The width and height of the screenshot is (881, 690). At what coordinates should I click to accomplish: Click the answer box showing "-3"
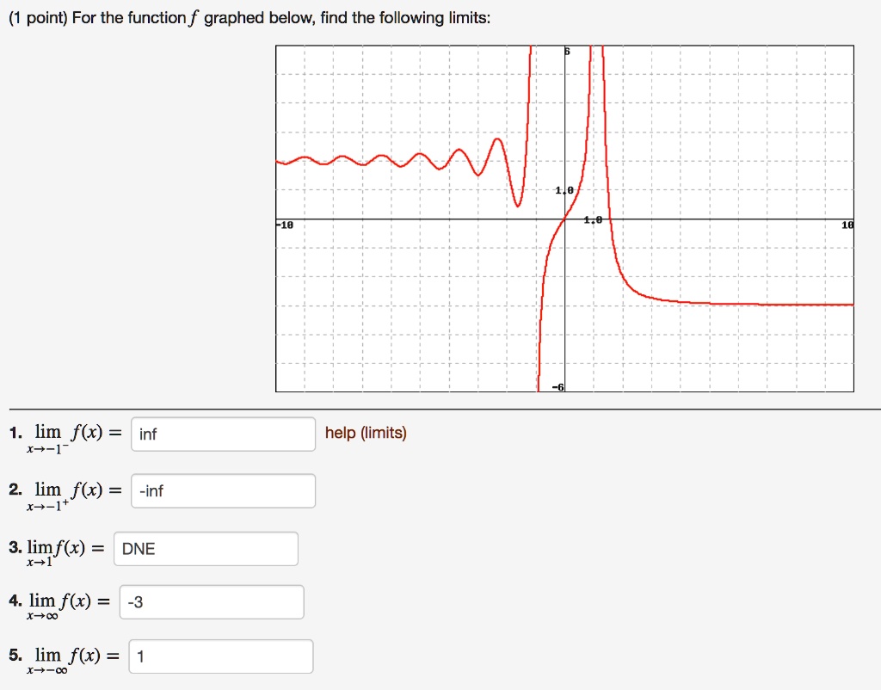pyautogui.click(x=211, y=601)
